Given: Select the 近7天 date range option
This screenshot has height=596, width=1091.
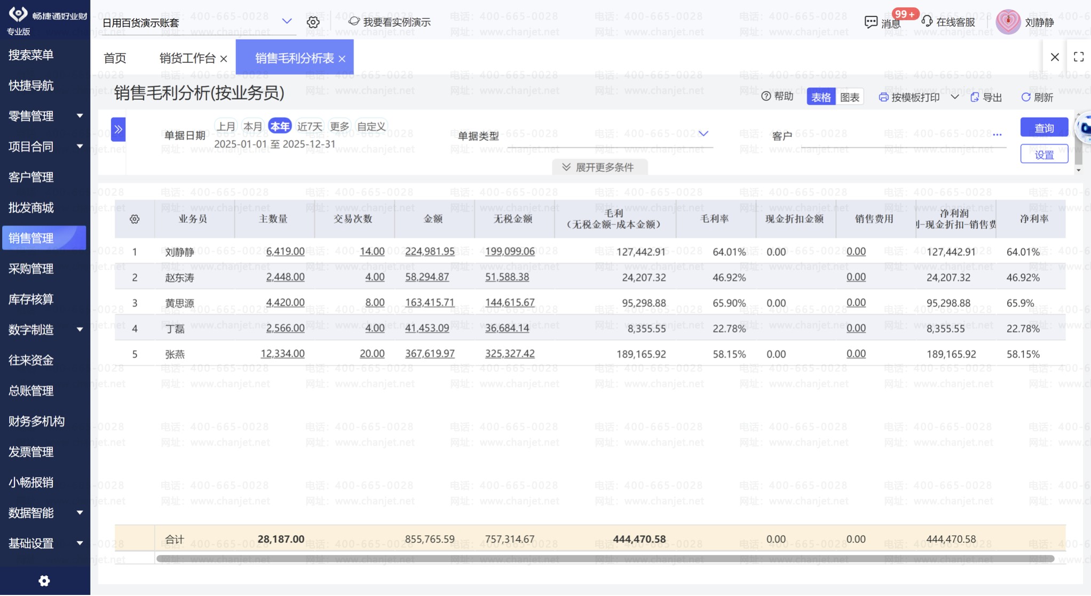Looking at the screenshot, I should (x=310, y=126).
